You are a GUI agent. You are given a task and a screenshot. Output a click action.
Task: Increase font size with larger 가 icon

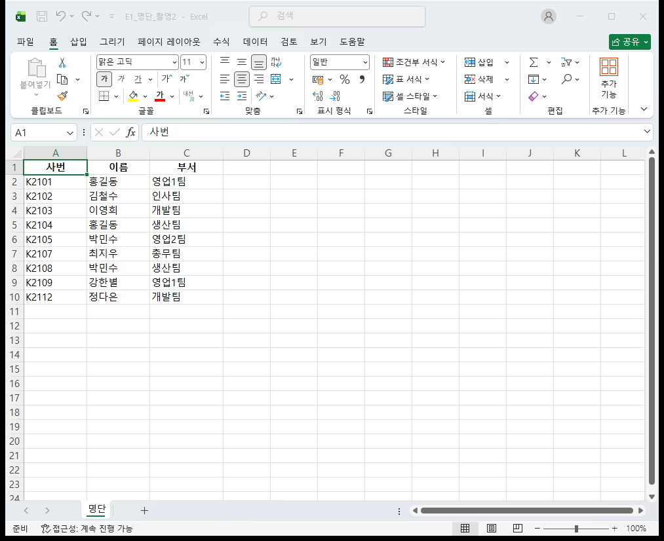pyautogui.click(x=166, y=79)
